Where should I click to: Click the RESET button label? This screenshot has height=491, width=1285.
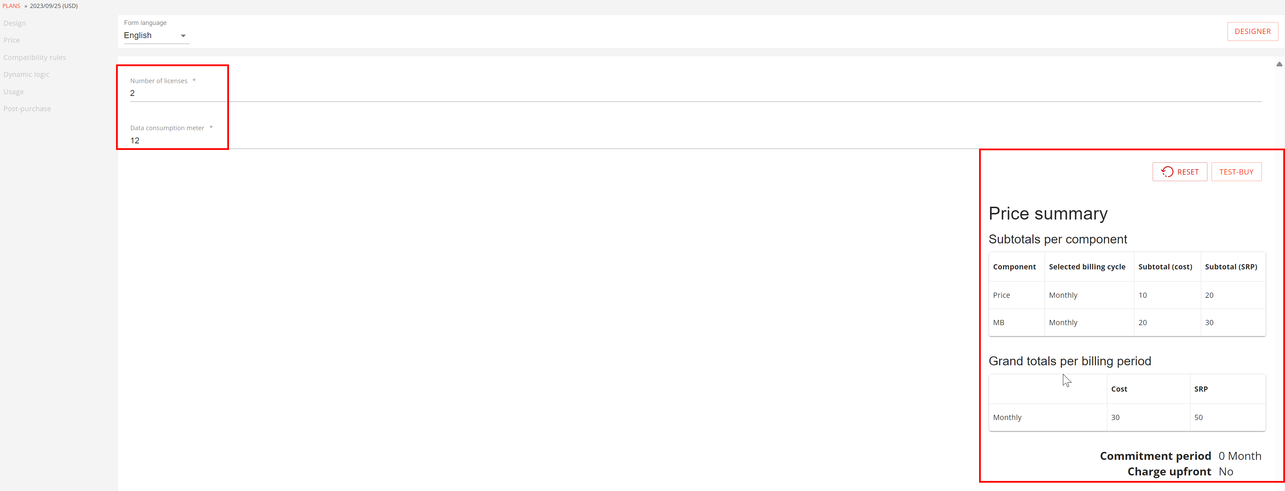[1187, 172]
